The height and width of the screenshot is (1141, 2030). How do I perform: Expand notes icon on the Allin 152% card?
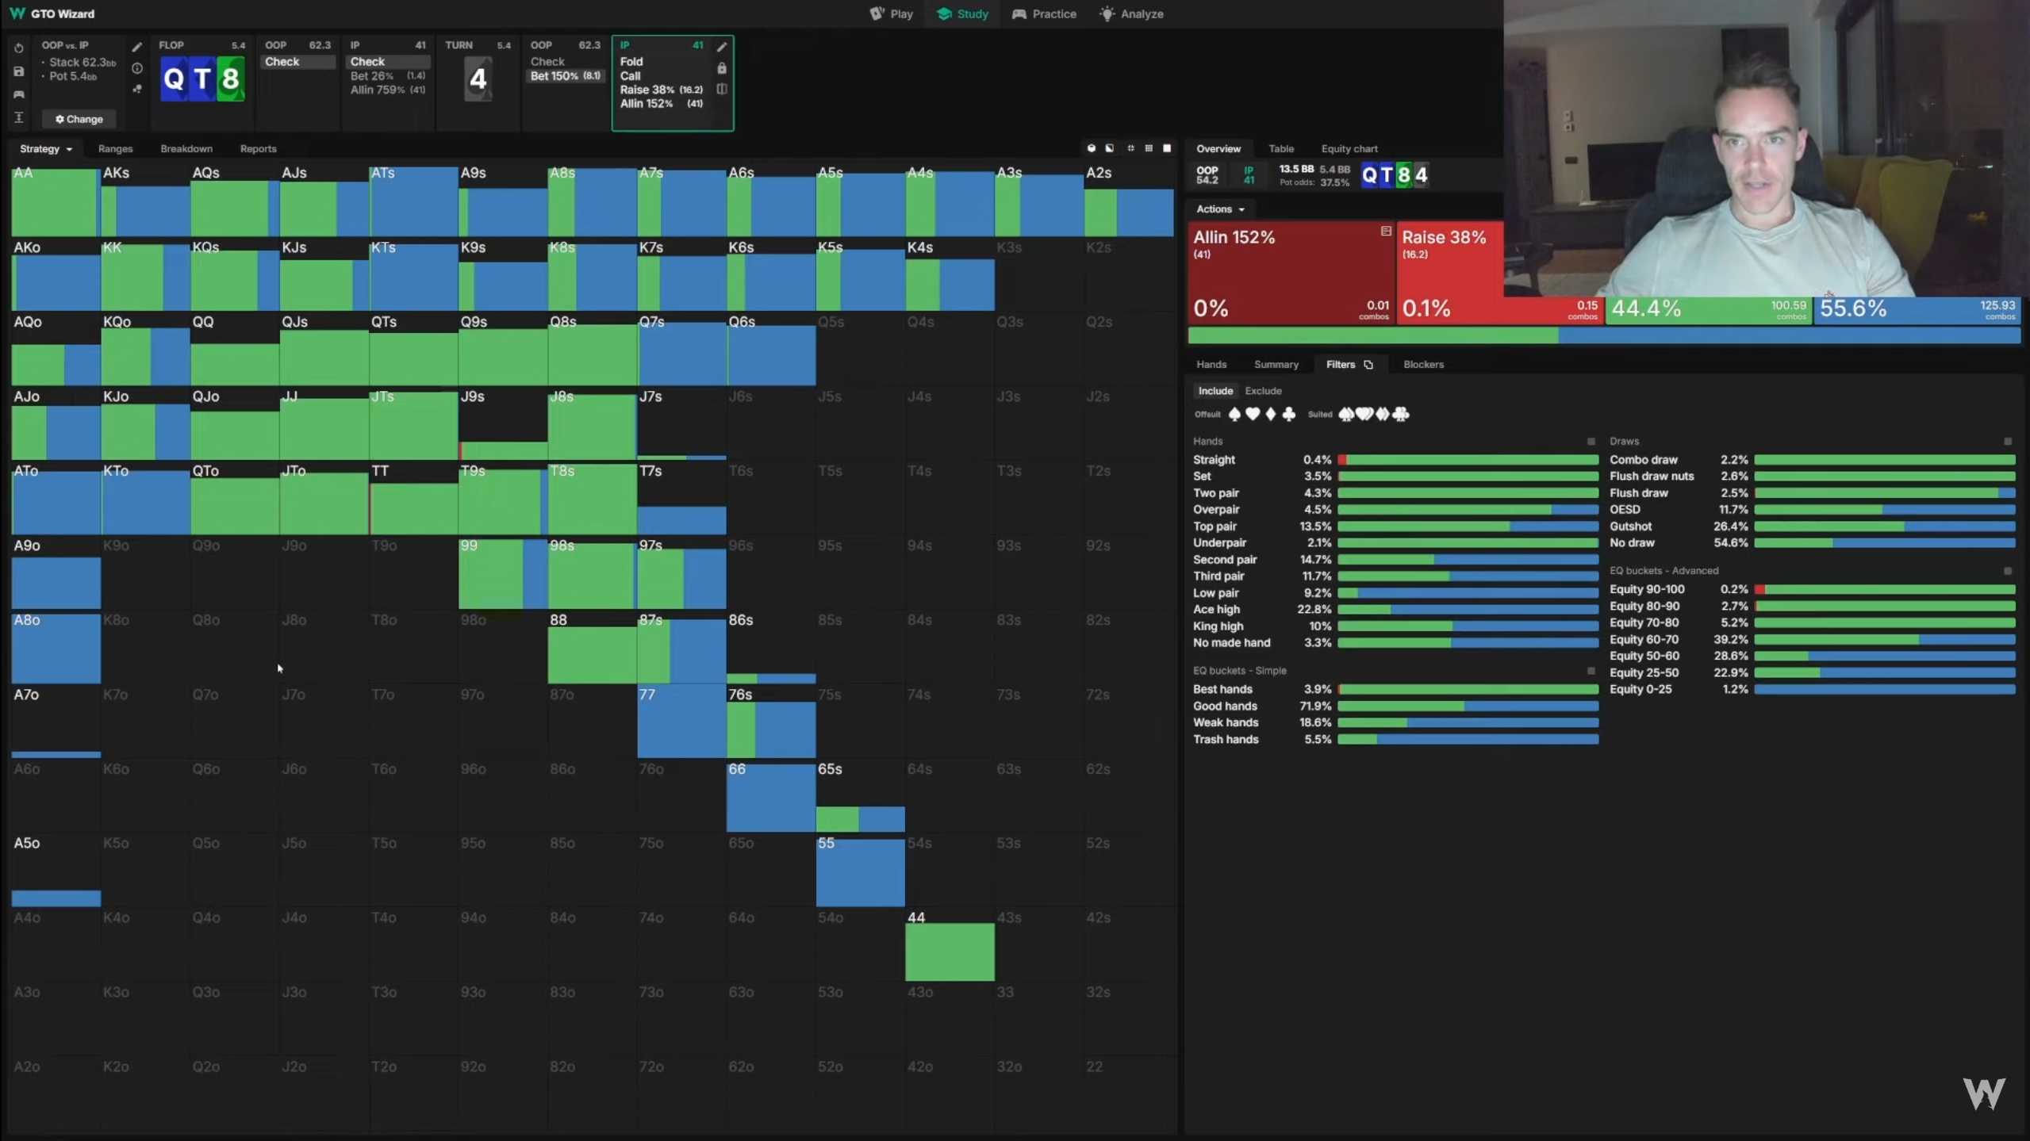[x=1386, y=232]
